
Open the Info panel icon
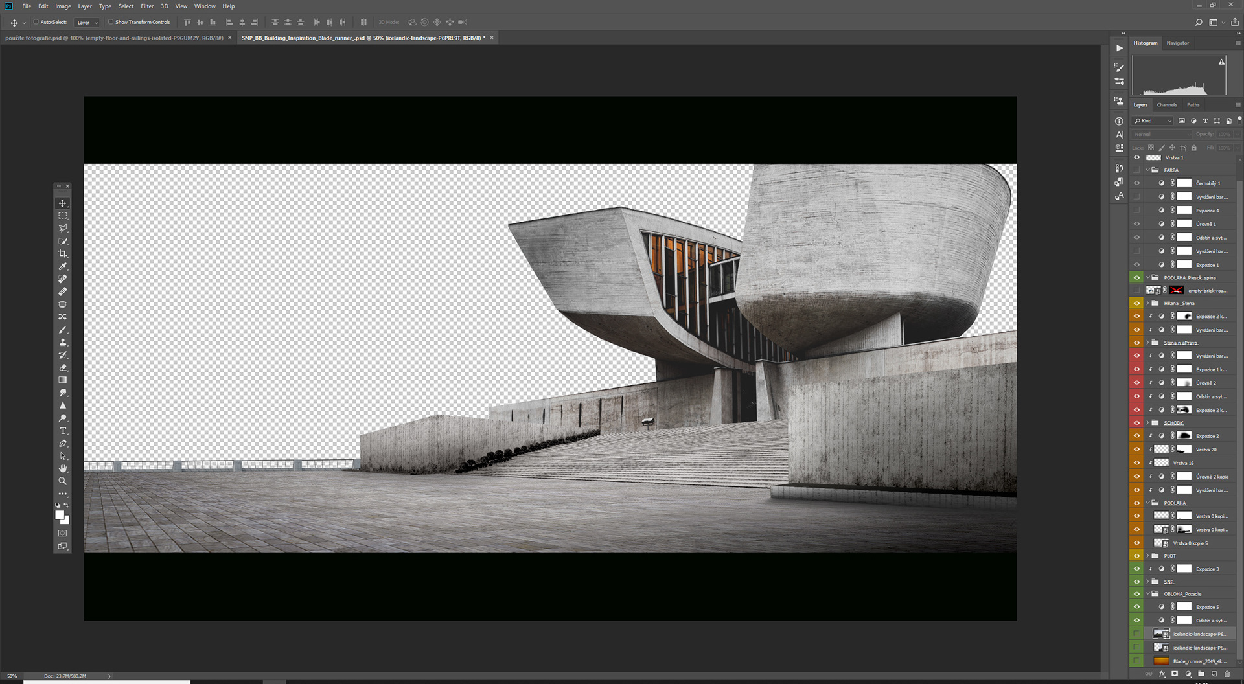click(x=1119, y=121)
